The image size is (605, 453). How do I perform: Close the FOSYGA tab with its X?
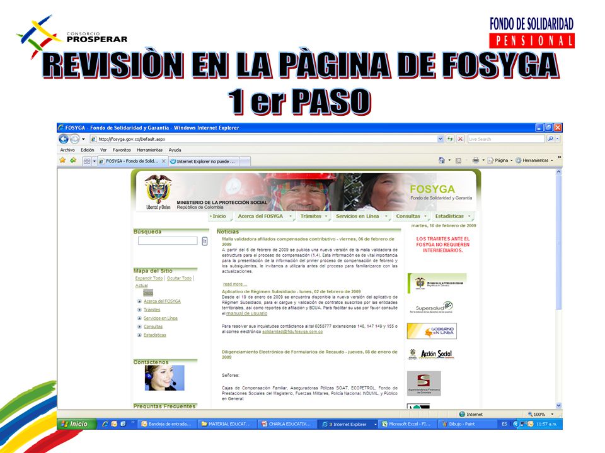tap(164, 161)
